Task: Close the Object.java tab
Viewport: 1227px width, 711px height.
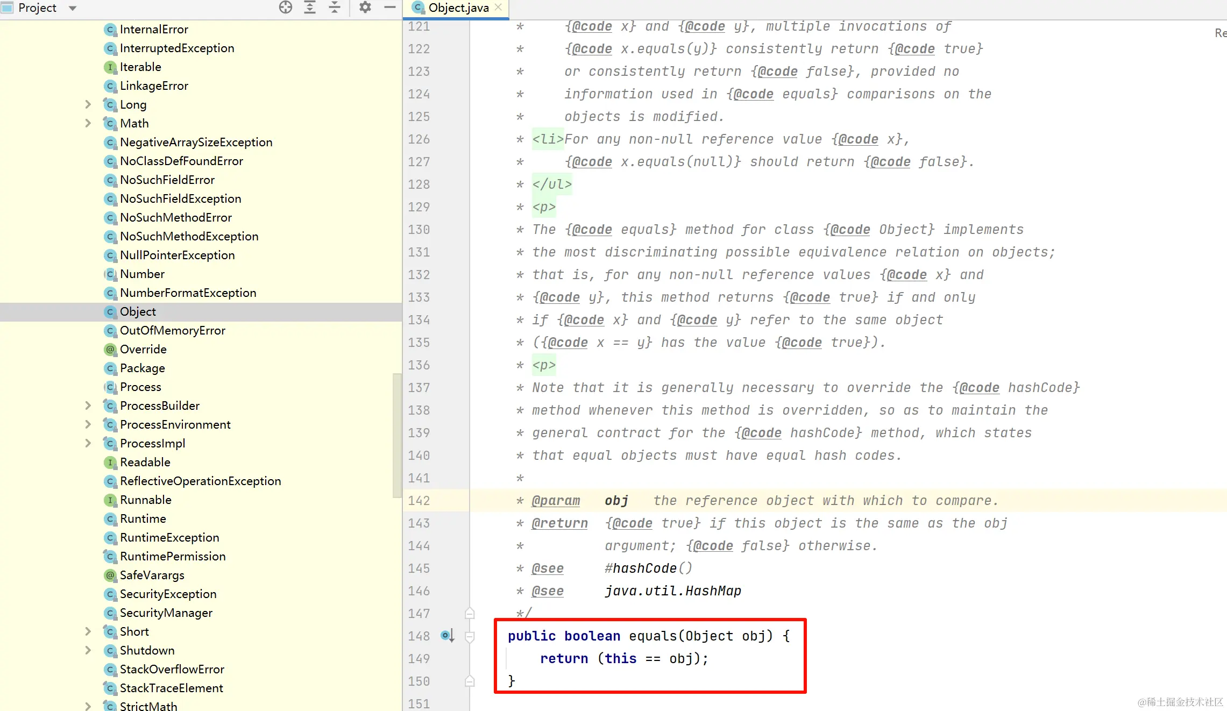Action: [499, 8]
